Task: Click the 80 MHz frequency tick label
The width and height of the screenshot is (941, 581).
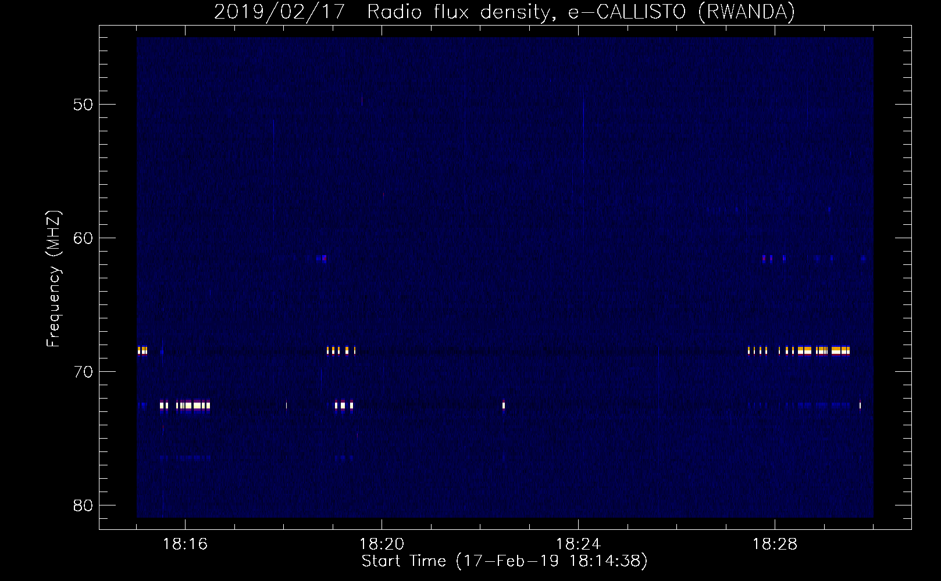Action: click(x=83, y=505)
